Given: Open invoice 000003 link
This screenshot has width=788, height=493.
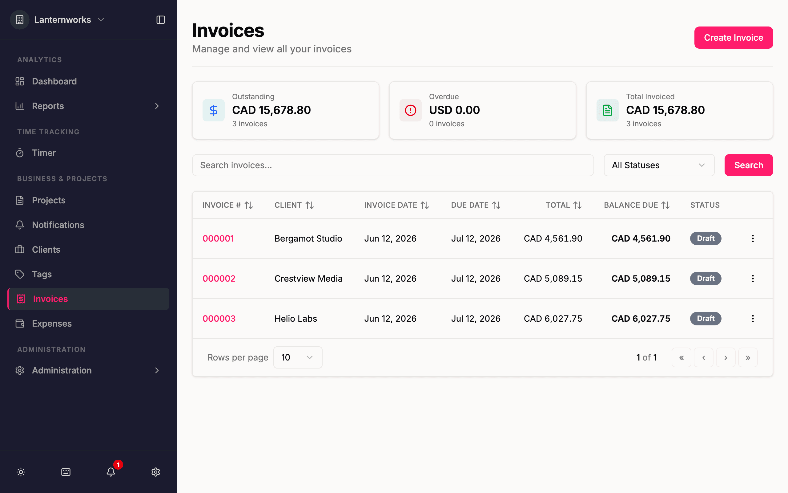Looking at the screenshot, I should point(219,319).
